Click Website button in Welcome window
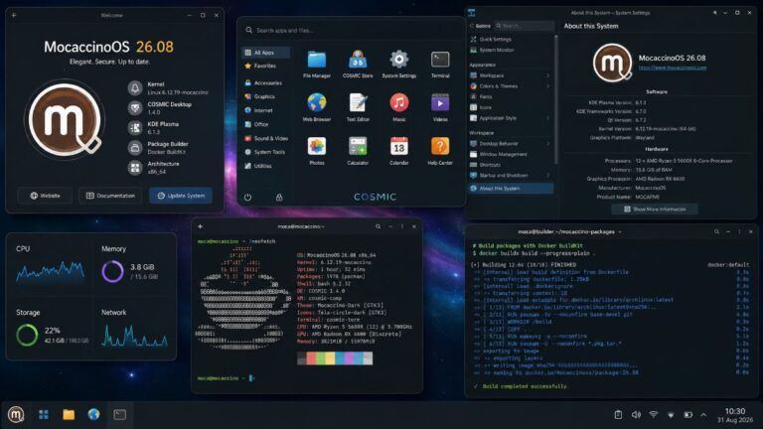This screenshot has height=429, width=763. pyautogui.click(x=45, y=196)
